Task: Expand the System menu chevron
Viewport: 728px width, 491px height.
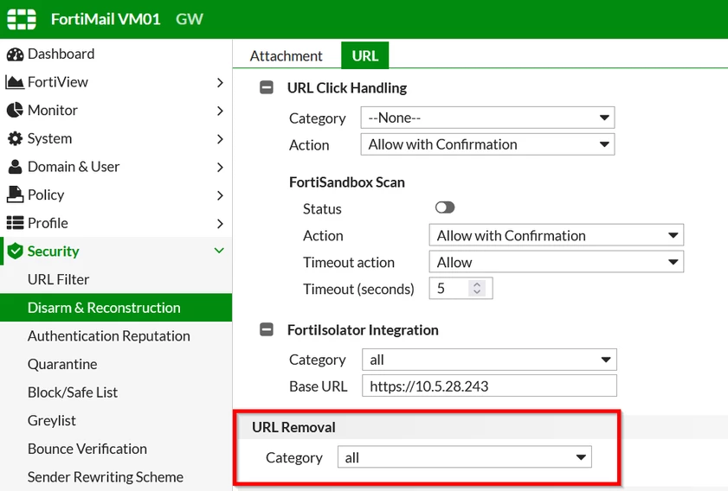Action: click(x=220, y=139)
